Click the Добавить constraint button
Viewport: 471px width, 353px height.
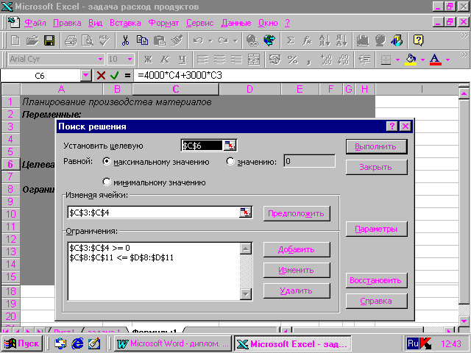pos(297,249)
